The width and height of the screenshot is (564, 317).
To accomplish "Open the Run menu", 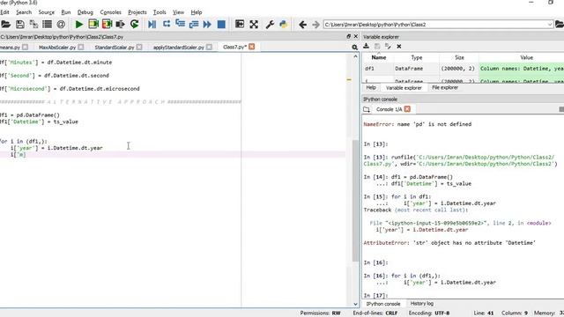I will (66, 12).
